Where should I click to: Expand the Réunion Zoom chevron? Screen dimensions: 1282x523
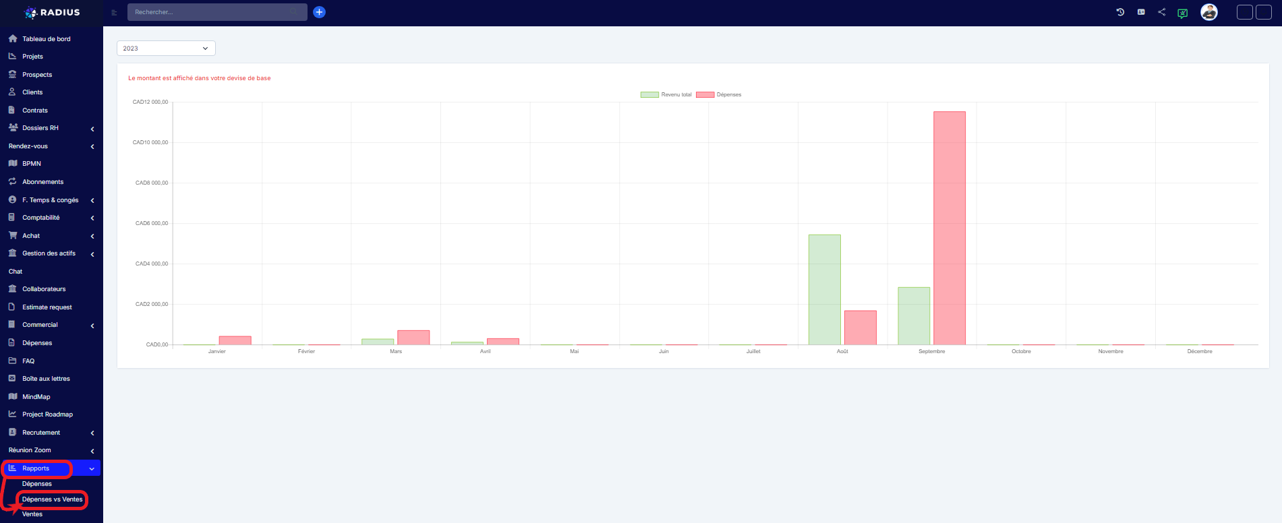pyautogui.click(x=92, y=451)
